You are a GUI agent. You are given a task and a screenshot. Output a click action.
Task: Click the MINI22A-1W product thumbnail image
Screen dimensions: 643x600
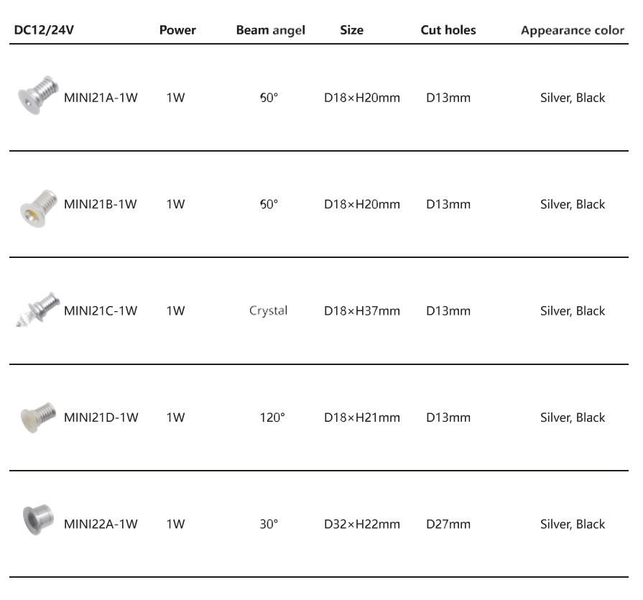click(x=37, y=519)
